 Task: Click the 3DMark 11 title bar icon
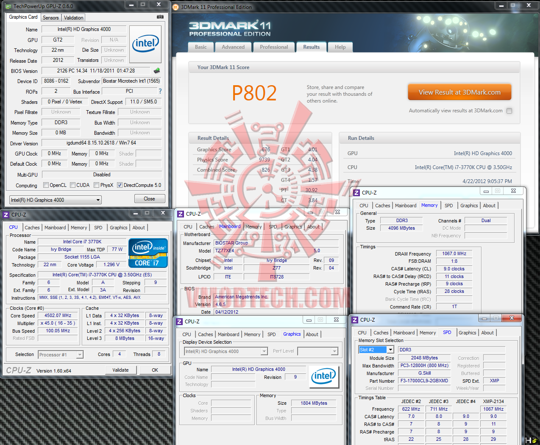[x=176, y=7]
